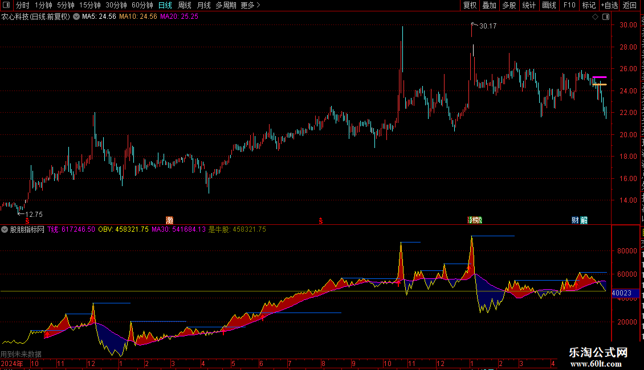644x370 pixels.
Task: Click the 复权 button
Action: [x=470, y=5]
